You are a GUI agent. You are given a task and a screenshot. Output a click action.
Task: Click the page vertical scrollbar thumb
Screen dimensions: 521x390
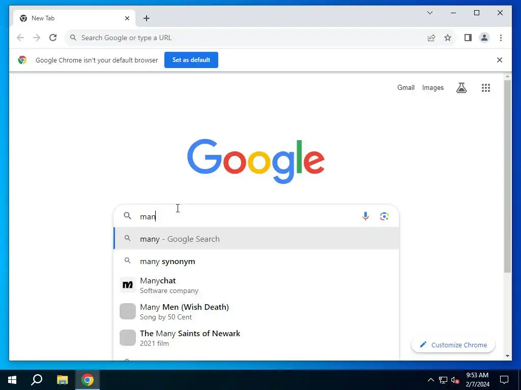[x=507, y=176]
